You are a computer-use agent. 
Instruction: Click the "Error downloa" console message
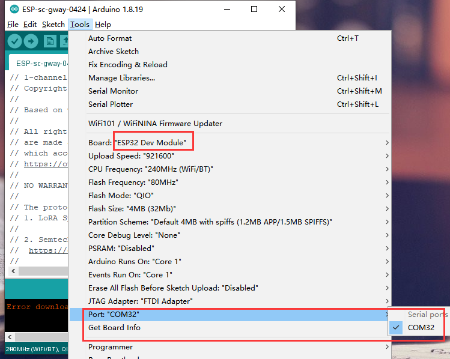(x=37, y=307)
